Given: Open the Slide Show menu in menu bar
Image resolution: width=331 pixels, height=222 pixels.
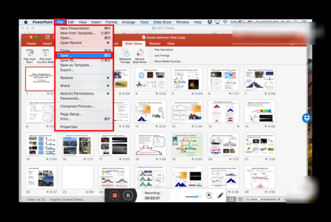Looking at the screenshot, I should pos(162,22).
